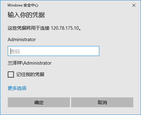This screenshot has height=115, width=141.
Task: Confirm credentials with the 确定 button
Action: (x=39, y=102)
